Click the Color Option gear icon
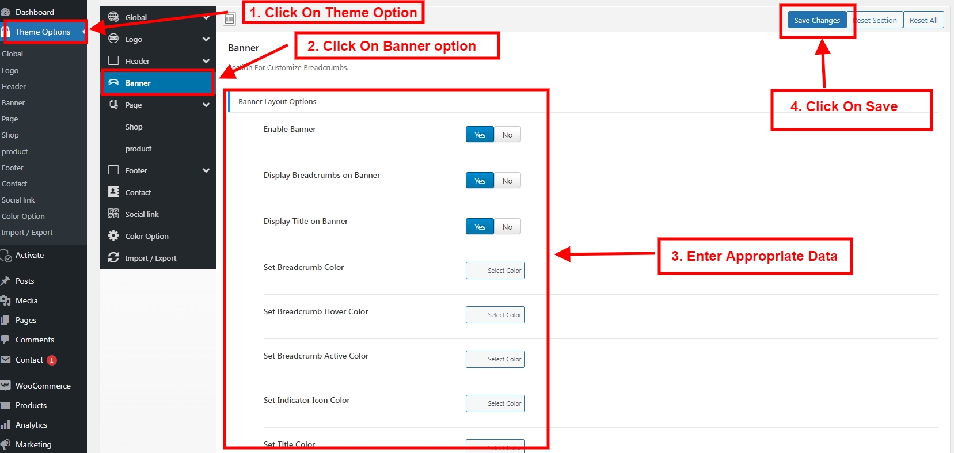Image resolution: width=954 pixels, height=453 pixels. [x=113, y=235]
